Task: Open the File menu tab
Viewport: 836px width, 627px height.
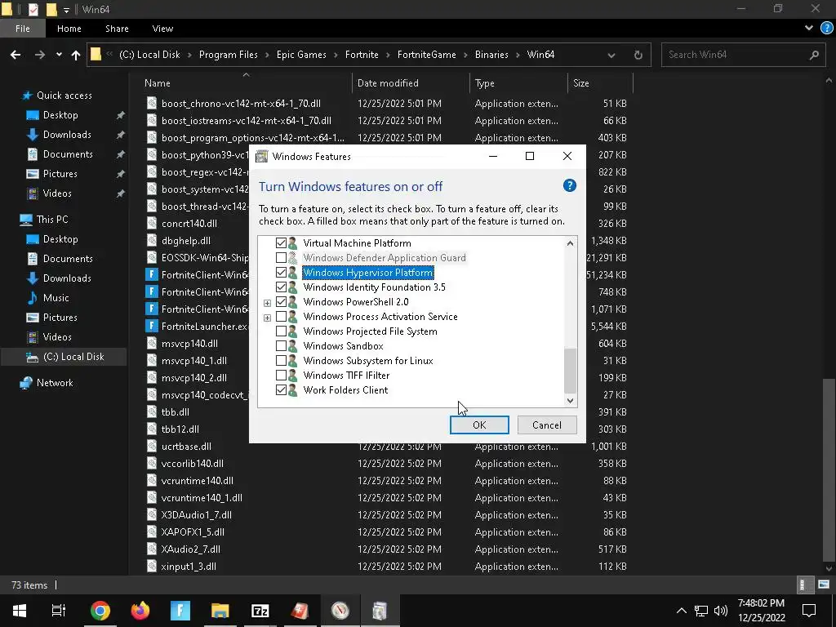Action: click(22, 29)
